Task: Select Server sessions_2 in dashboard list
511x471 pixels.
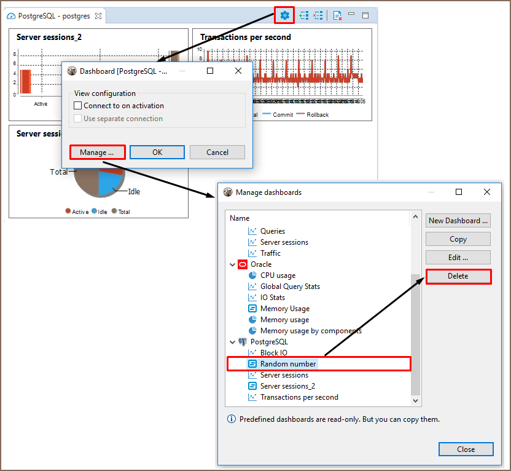Action: [287, 386]
